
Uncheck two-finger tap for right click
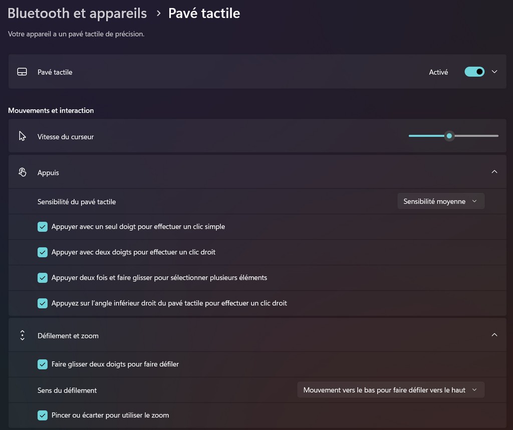point(43,252)
